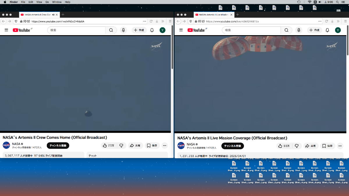Open page actions ellipsis in left address bar
The width and height of the screenshot is (349, 196).
click(145, 21)
